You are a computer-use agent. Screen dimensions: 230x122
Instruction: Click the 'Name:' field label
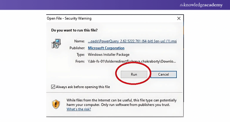80,41
